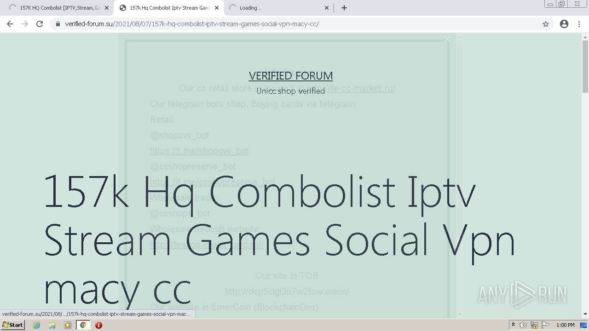Open the Windows Start menu
This screenshot has width=589, height=331.
12,325
